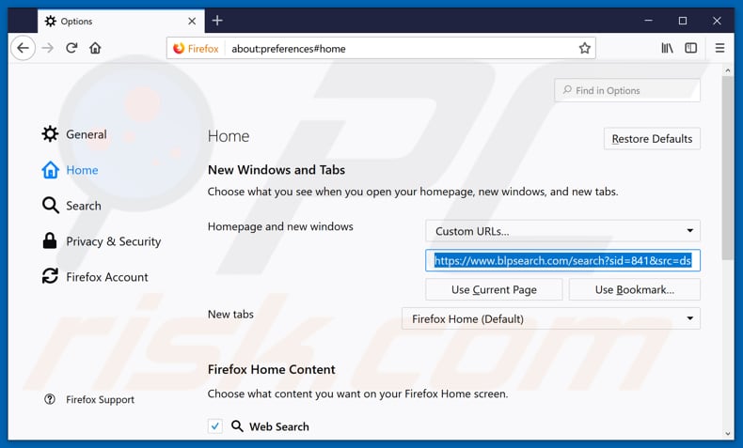Open the Privacy & Security category
Screen dimensions: 743x448
pyautogui.click(x=102, y=241)
